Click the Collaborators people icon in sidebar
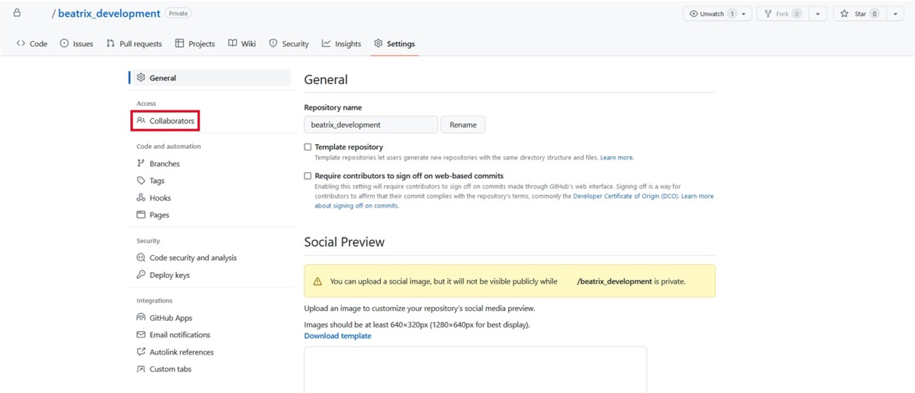The width and height of the screenshot is (915, 393). coord(141,120)
